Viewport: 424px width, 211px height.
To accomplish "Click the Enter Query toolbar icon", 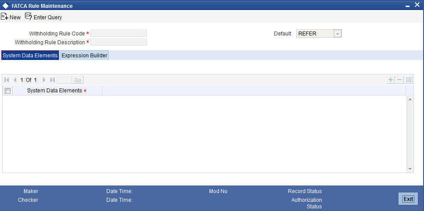I will click(28, 17).
